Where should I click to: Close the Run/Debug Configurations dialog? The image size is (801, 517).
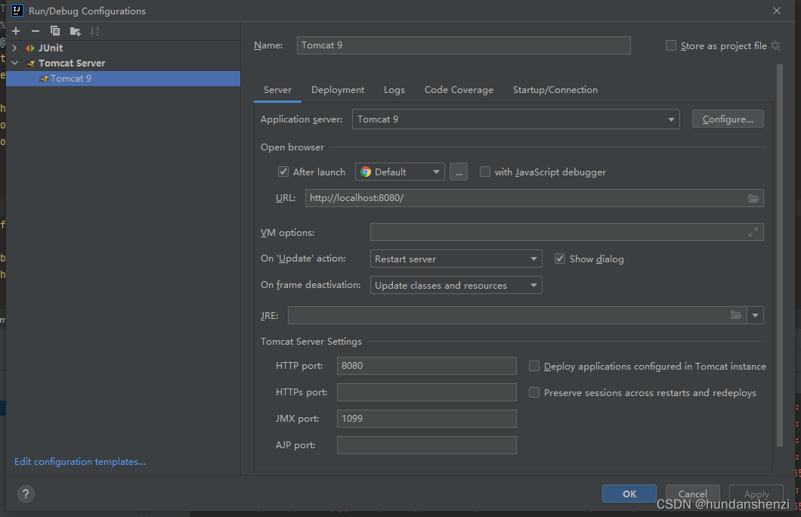(x=777, y=11)
